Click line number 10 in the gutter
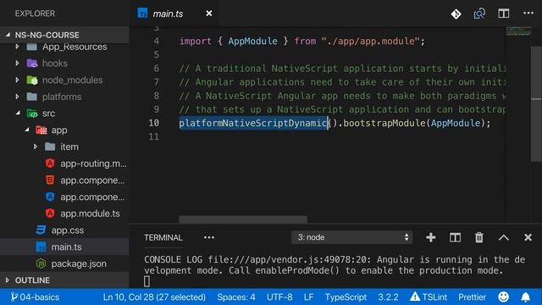This screenshot has height=305, width=542. tap(154, 123)
